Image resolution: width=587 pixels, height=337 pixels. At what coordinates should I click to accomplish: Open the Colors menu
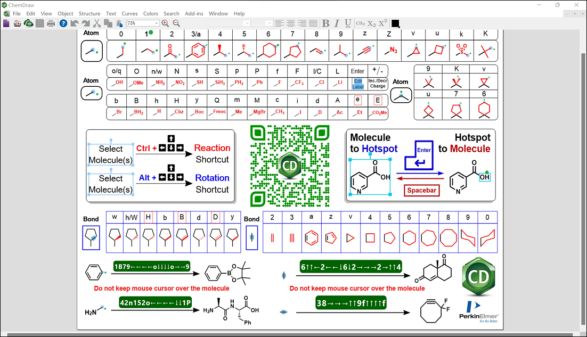coord(151,13)
